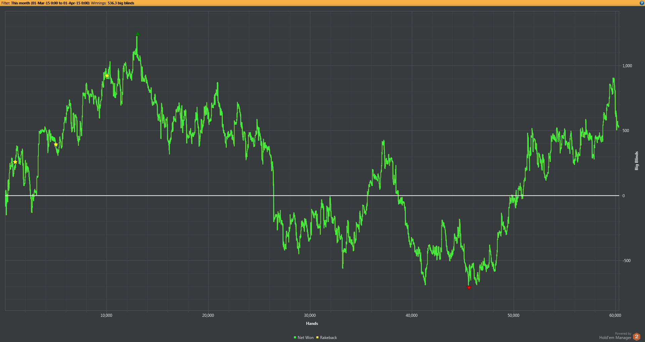Click the "-500" big blinds axis label
645x342 pixels.
coord(627,261)
